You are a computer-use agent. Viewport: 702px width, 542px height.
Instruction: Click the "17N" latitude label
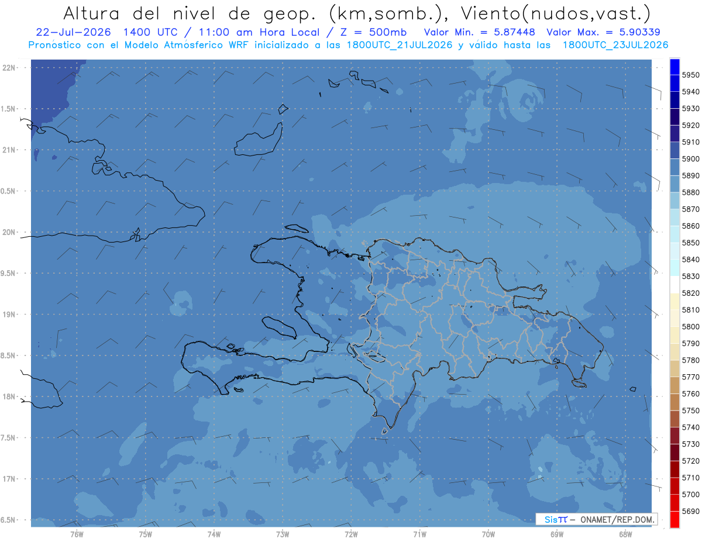click(9, 479)
